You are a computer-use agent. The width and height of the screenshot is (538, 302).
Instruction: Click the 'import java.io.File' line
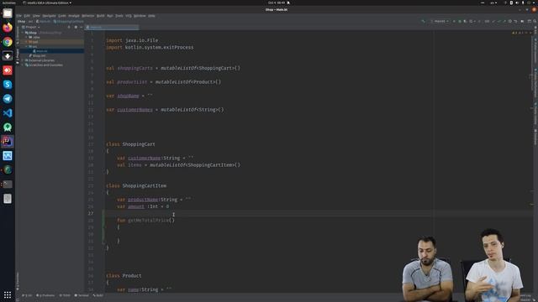coord(132,40)
